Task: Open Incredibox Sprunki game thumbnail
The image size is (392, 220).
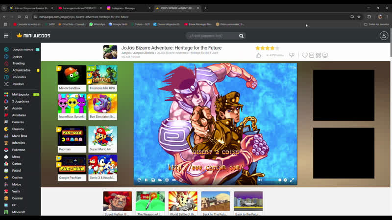Action: pos(72,107)
